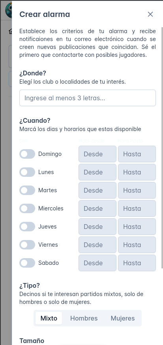Viewport: 163px width, 345px height.
Task: Enable the Lunes day toggle
Action: click(27, 172)
